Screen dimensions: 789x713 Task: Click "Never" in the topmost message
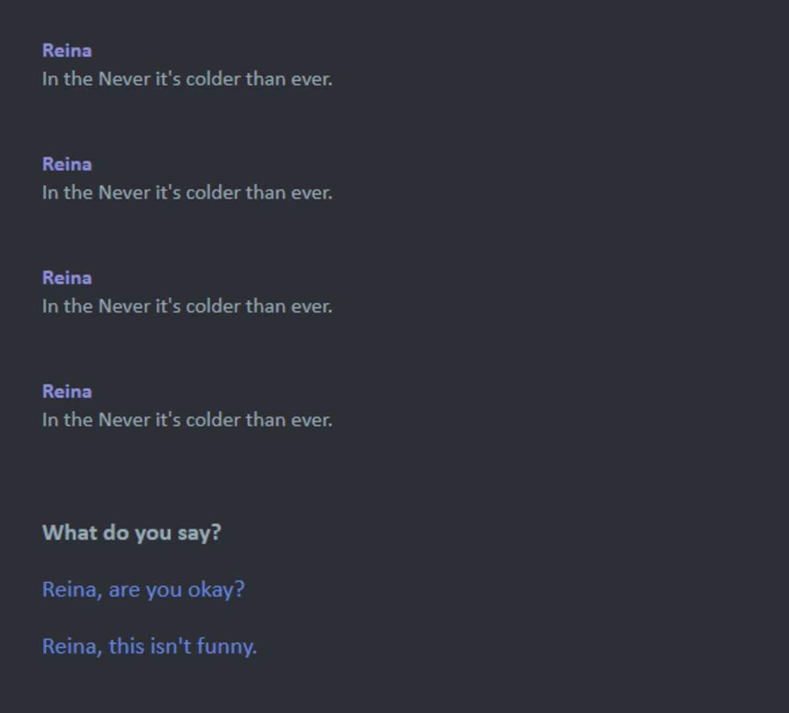click(x=124, y=79)
